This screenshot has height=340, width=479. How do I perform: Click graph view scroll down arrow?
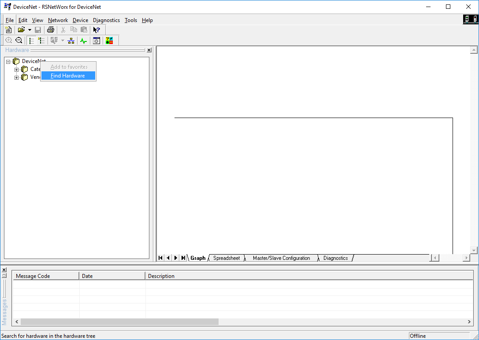coord(474,250)
